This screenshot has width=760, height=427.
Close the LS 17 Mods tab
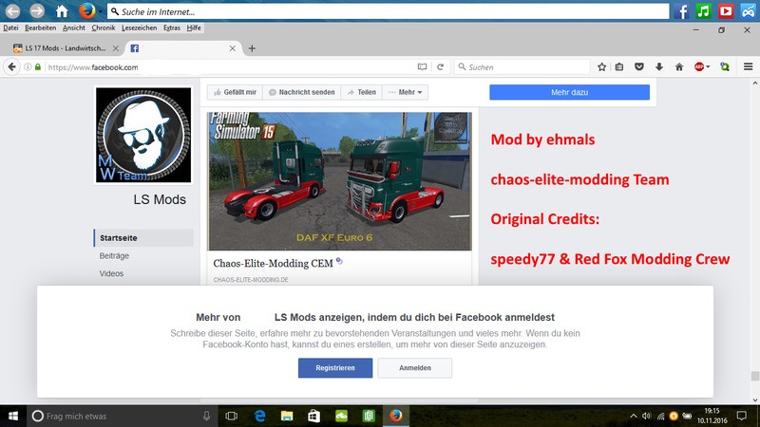point(115,48)
